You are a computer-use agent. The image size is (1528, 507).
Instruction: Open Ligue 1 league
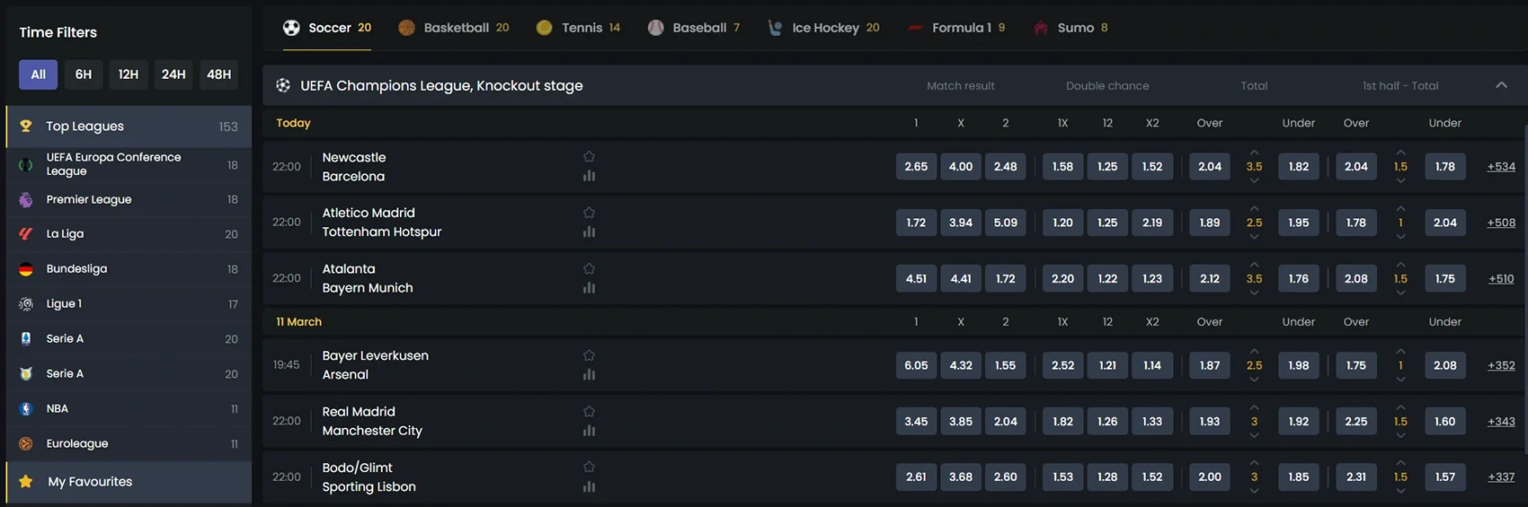tap(129, 303)
